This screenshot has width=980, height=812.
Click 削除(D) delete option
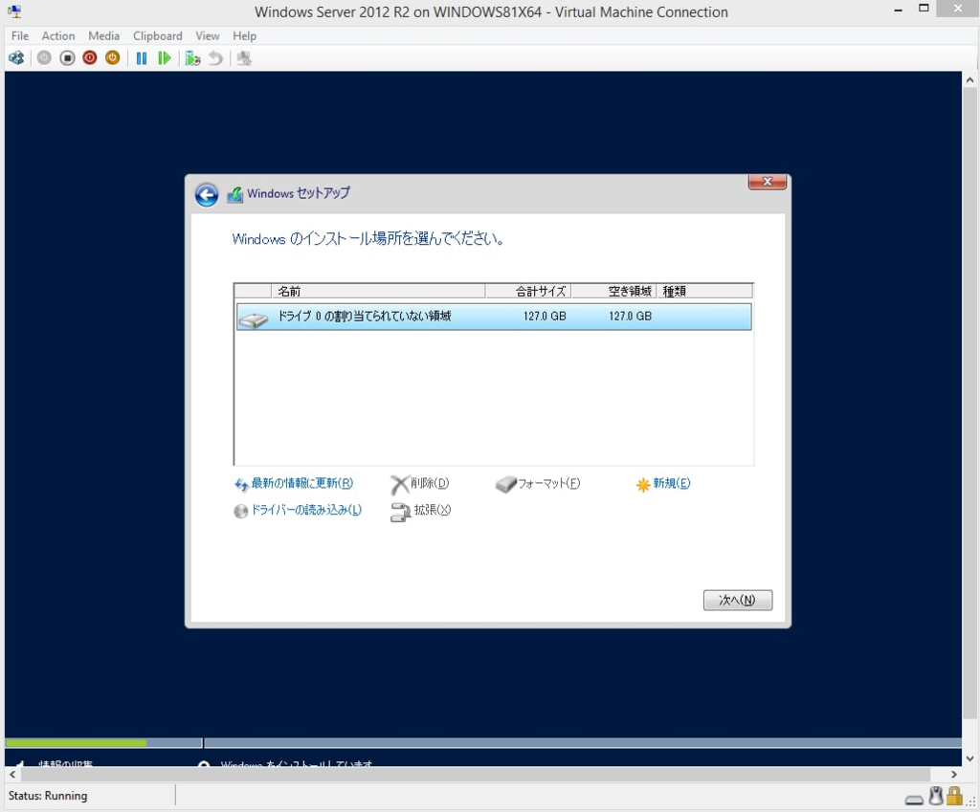420,483
